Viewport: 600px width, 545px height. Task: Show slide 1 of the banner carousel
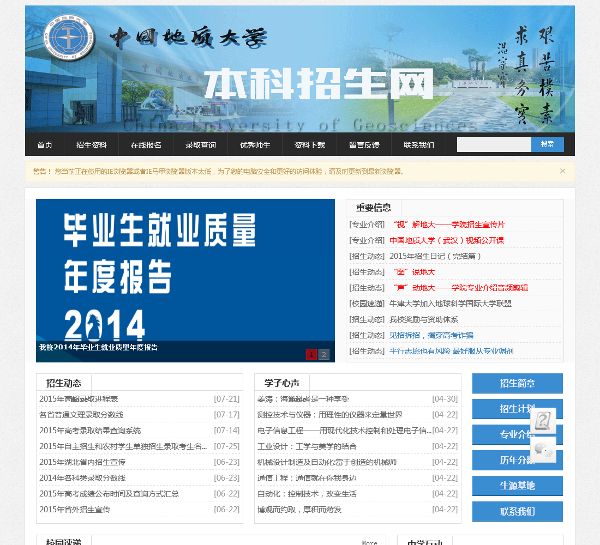[311, 355]
